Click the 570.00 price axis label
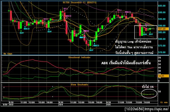This screenshot has width=170, height=112. tap(162, 52)
